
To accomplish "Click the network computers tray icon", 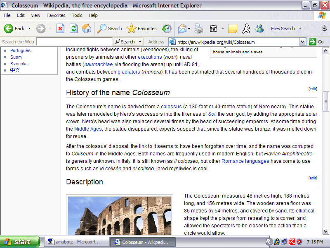I will point(284,242).
